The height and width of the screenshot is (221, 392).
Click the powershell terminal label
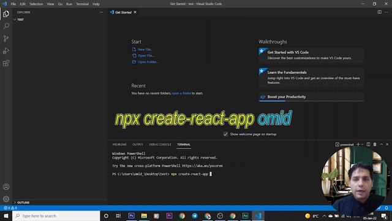click(347, 145)
